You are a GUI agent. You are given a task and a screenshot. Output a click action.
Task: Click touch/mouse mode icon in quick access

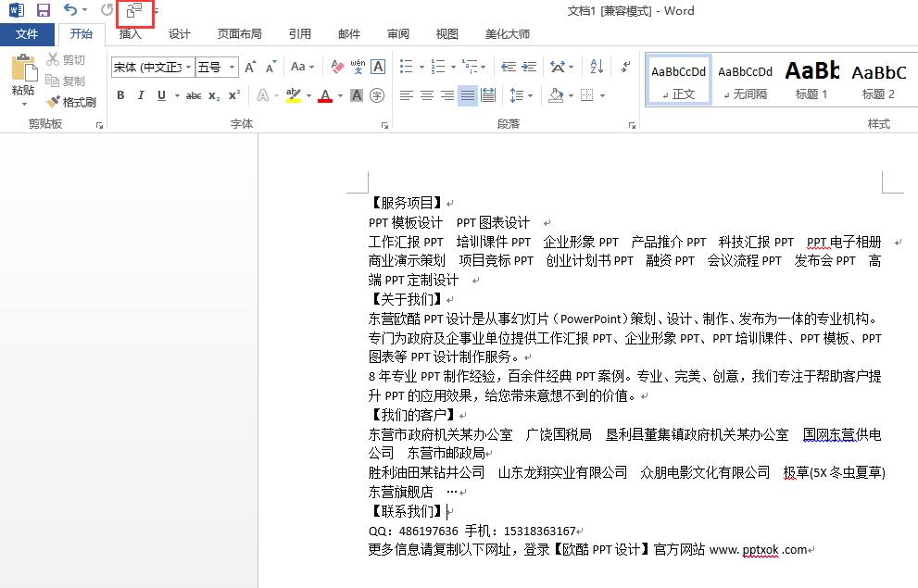(134, 10)
